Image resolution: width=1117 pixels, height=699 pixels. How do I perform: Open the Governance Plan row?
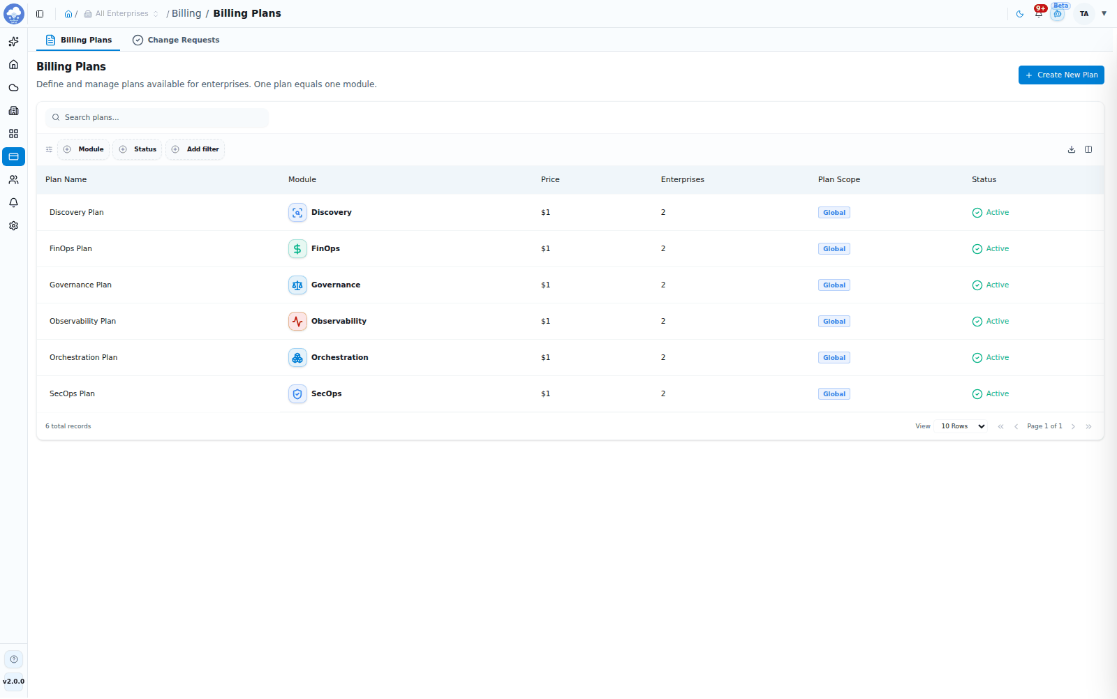click(570, 285)
